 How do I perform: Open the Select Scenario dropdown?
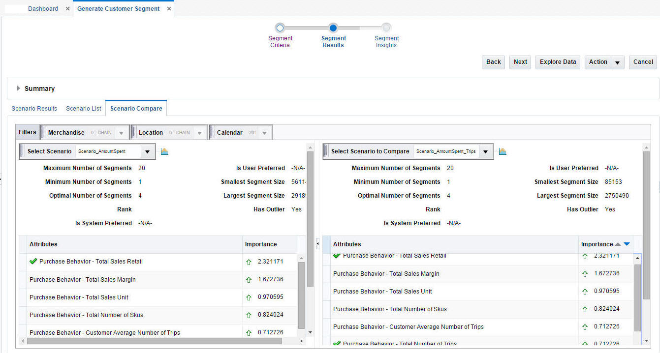tap(147, 151)
